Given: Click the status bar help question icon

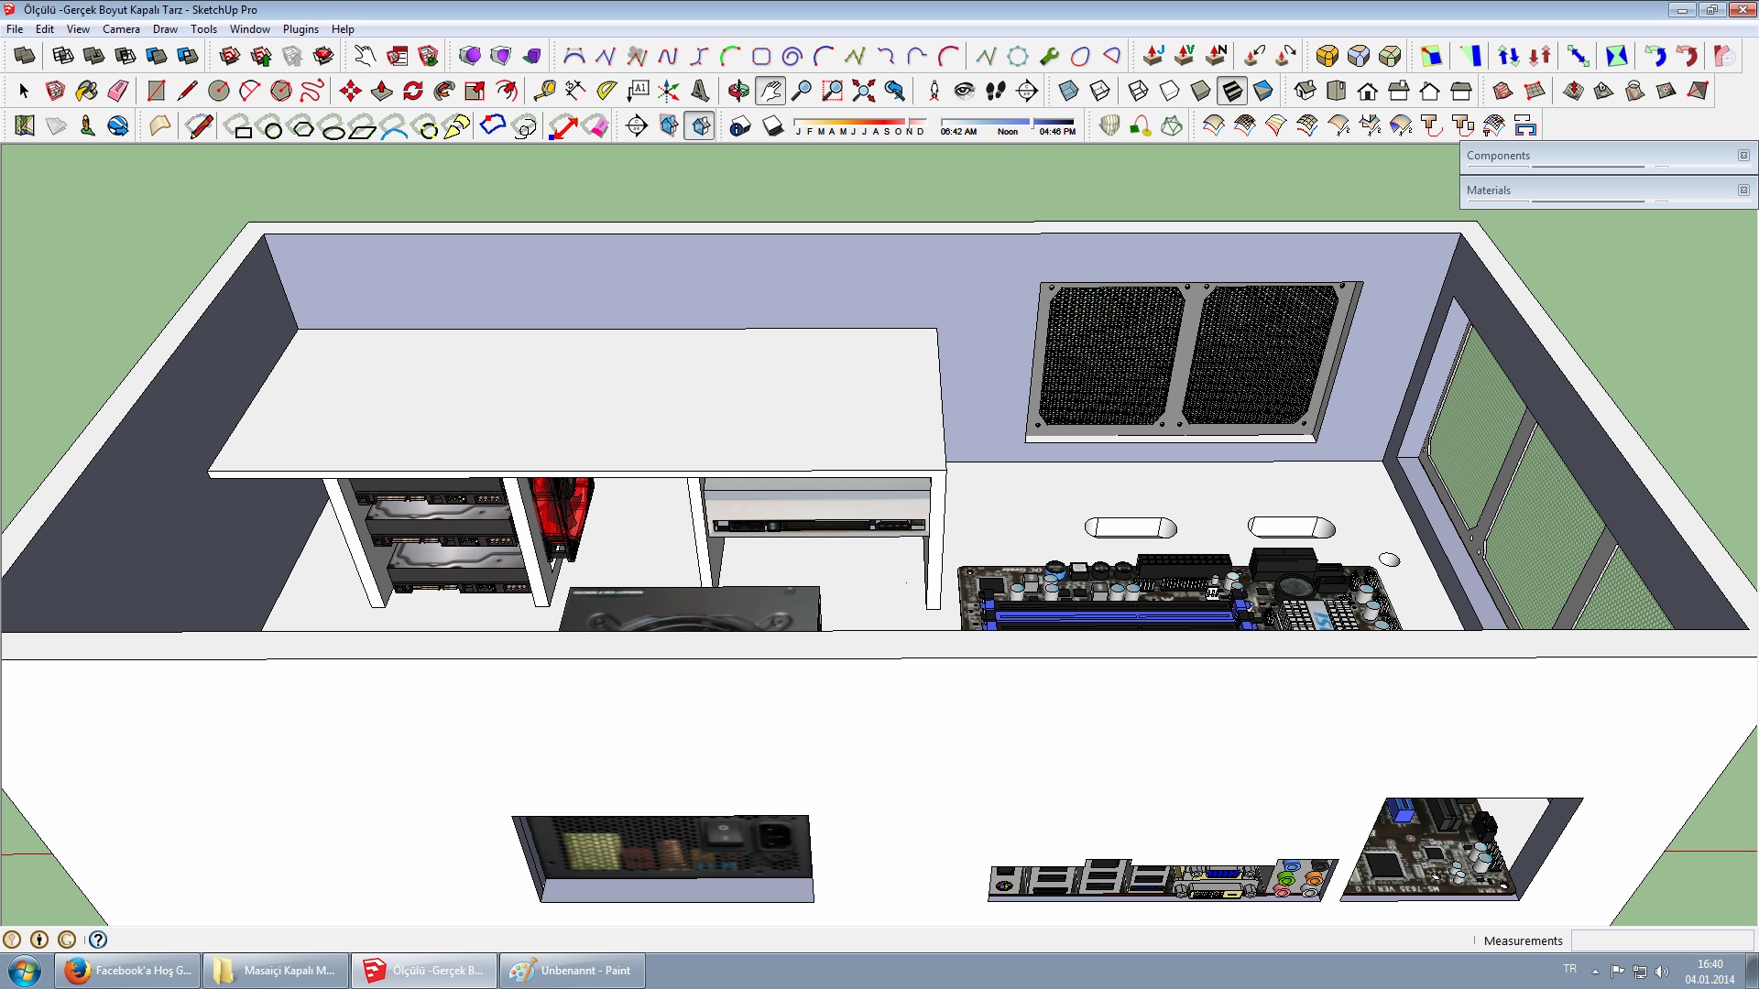Looking at the screenshot, I should (x=98, y=940).
